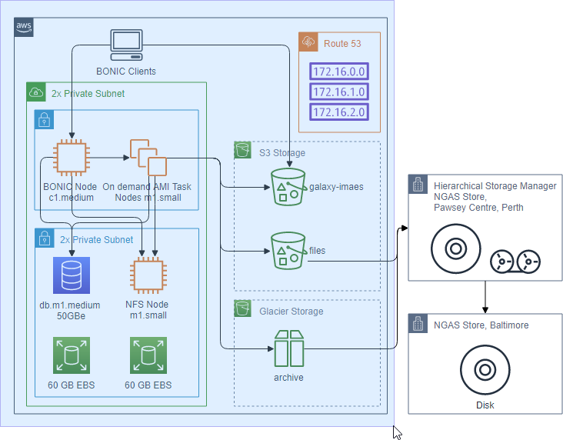This screenshot has width=563, height=440.
Task: Select the disk icon in Pawsey Centre box
Action: coord(455,248)
